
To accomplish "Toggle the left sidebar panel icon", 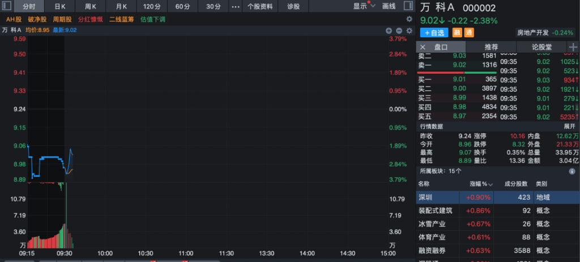I will tap(7, 6).
